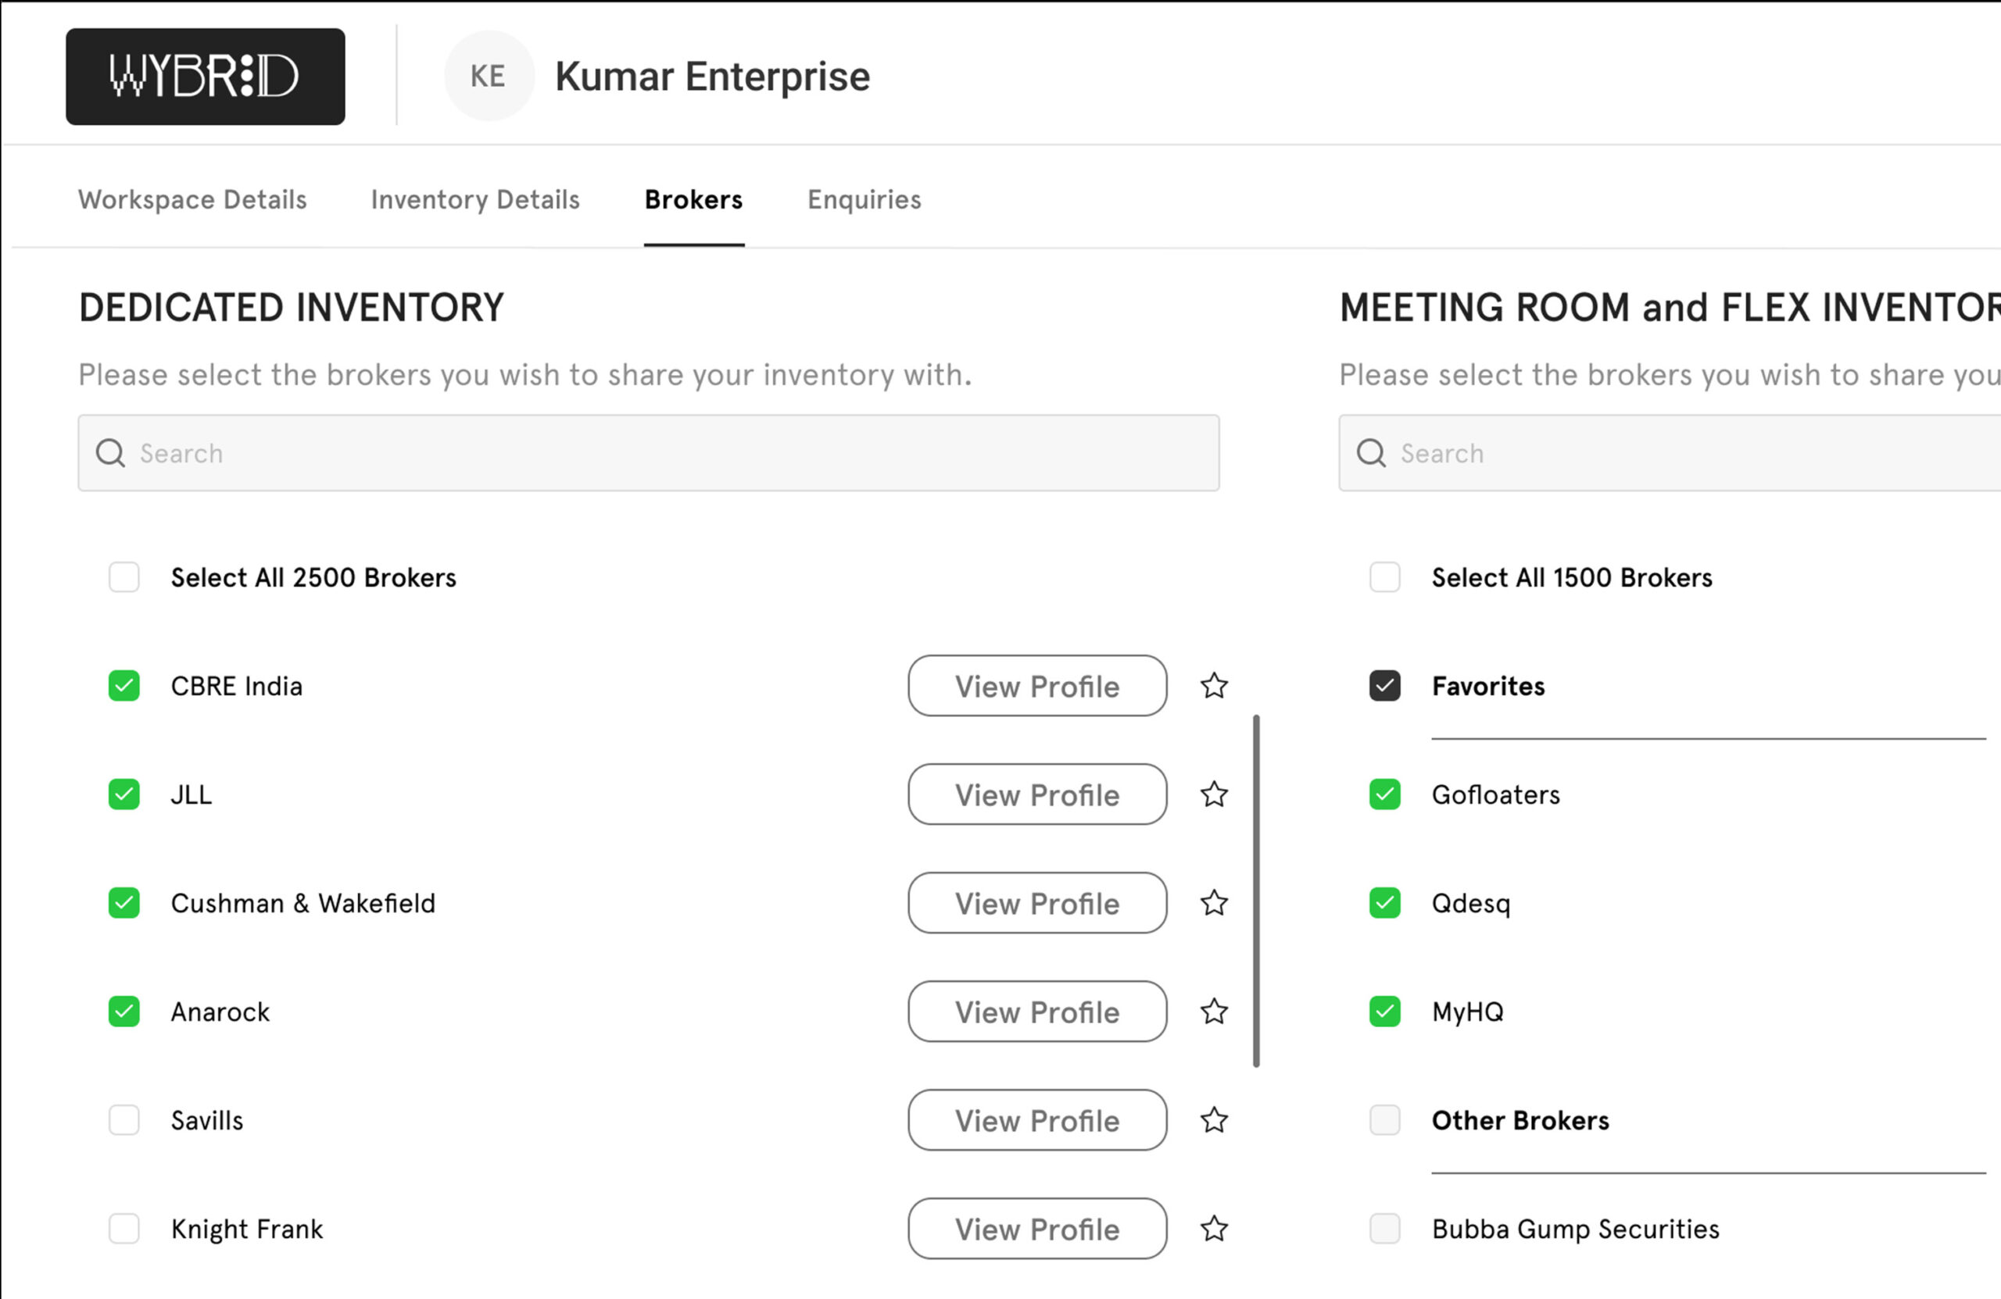Mark Cushman & Wakefield as favorite

click(1214, 902)
